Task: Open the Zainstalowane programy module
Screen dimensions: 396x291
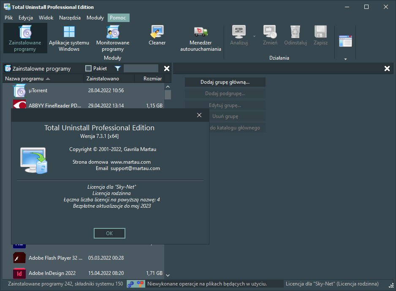Action: (25, 38)
